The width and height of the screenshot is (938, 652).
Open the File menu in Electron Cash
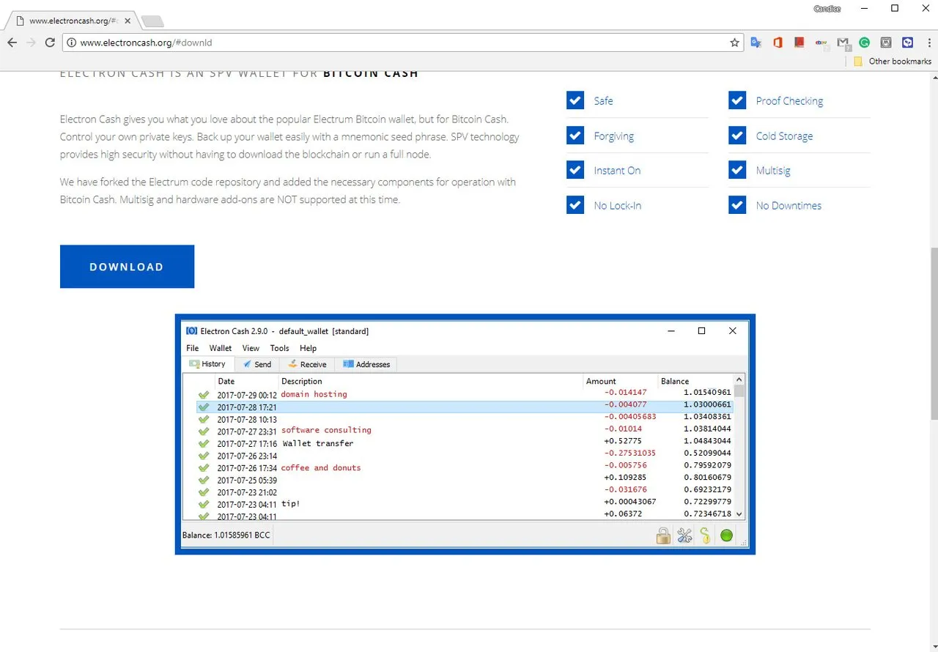tap(192, 348)
